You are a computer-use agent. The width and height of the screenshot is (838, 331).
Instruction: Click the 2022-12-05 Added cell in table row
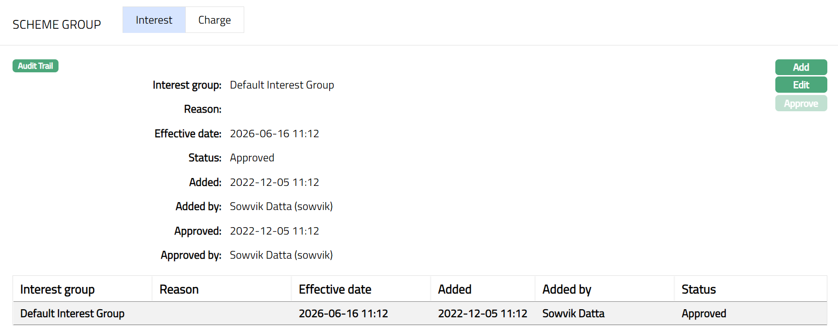(x=482, y=313)
